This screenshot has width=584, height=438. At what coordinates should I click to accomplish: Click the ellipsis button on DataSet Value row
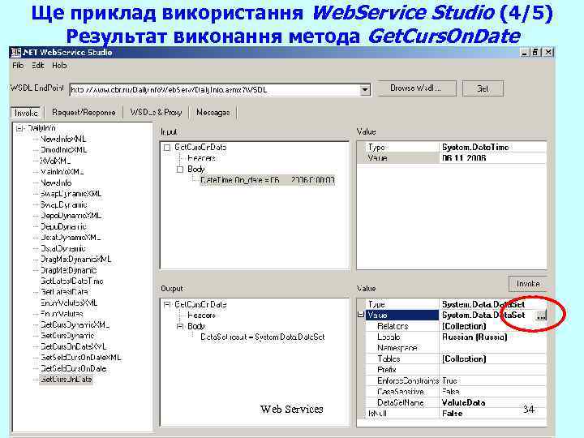point(541,316)
